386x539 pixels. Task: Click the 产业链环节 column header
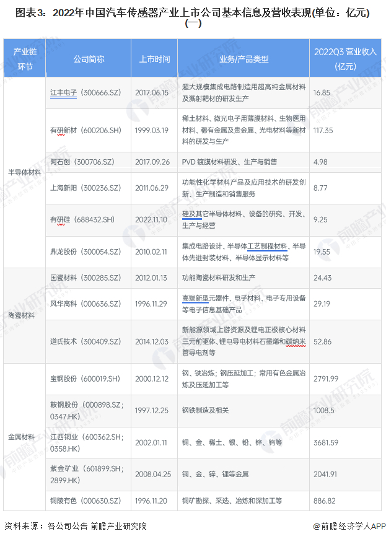tap(25, 58)
